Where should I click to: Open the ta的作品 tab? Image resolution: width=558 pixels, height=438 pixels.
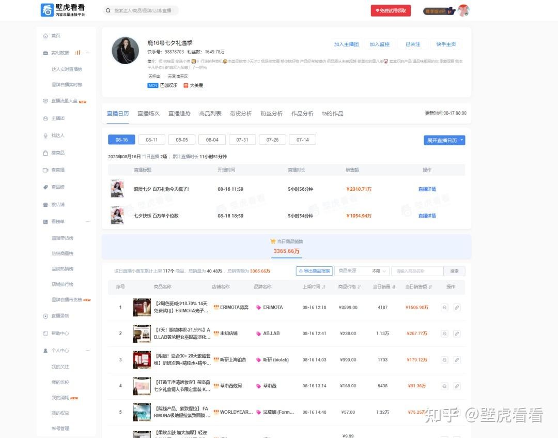333,114
